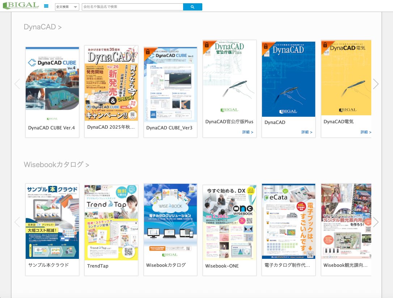Select the Wisebook観光課向… title text
This screenshot has width=393, height=298.
pyautogui.click(x=345, y=265)
